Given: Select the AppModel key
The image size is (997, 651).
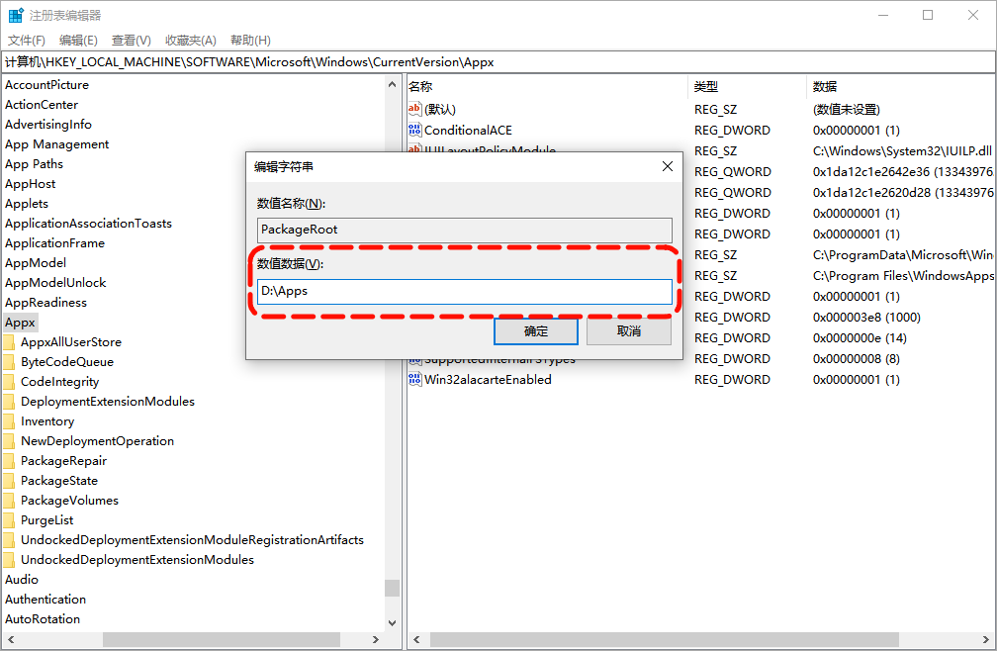Looking at the screenshot, I should tap(35, 262).
